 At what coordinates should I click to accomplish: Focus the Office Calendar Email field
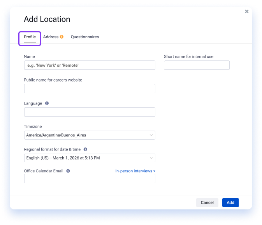[90, 179]
